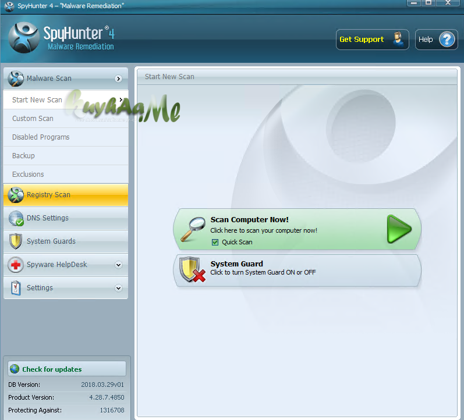This screenshot has height=420, width=464.
Task: Click the magnifying glass in the scan panel
Action: point(193,229)
